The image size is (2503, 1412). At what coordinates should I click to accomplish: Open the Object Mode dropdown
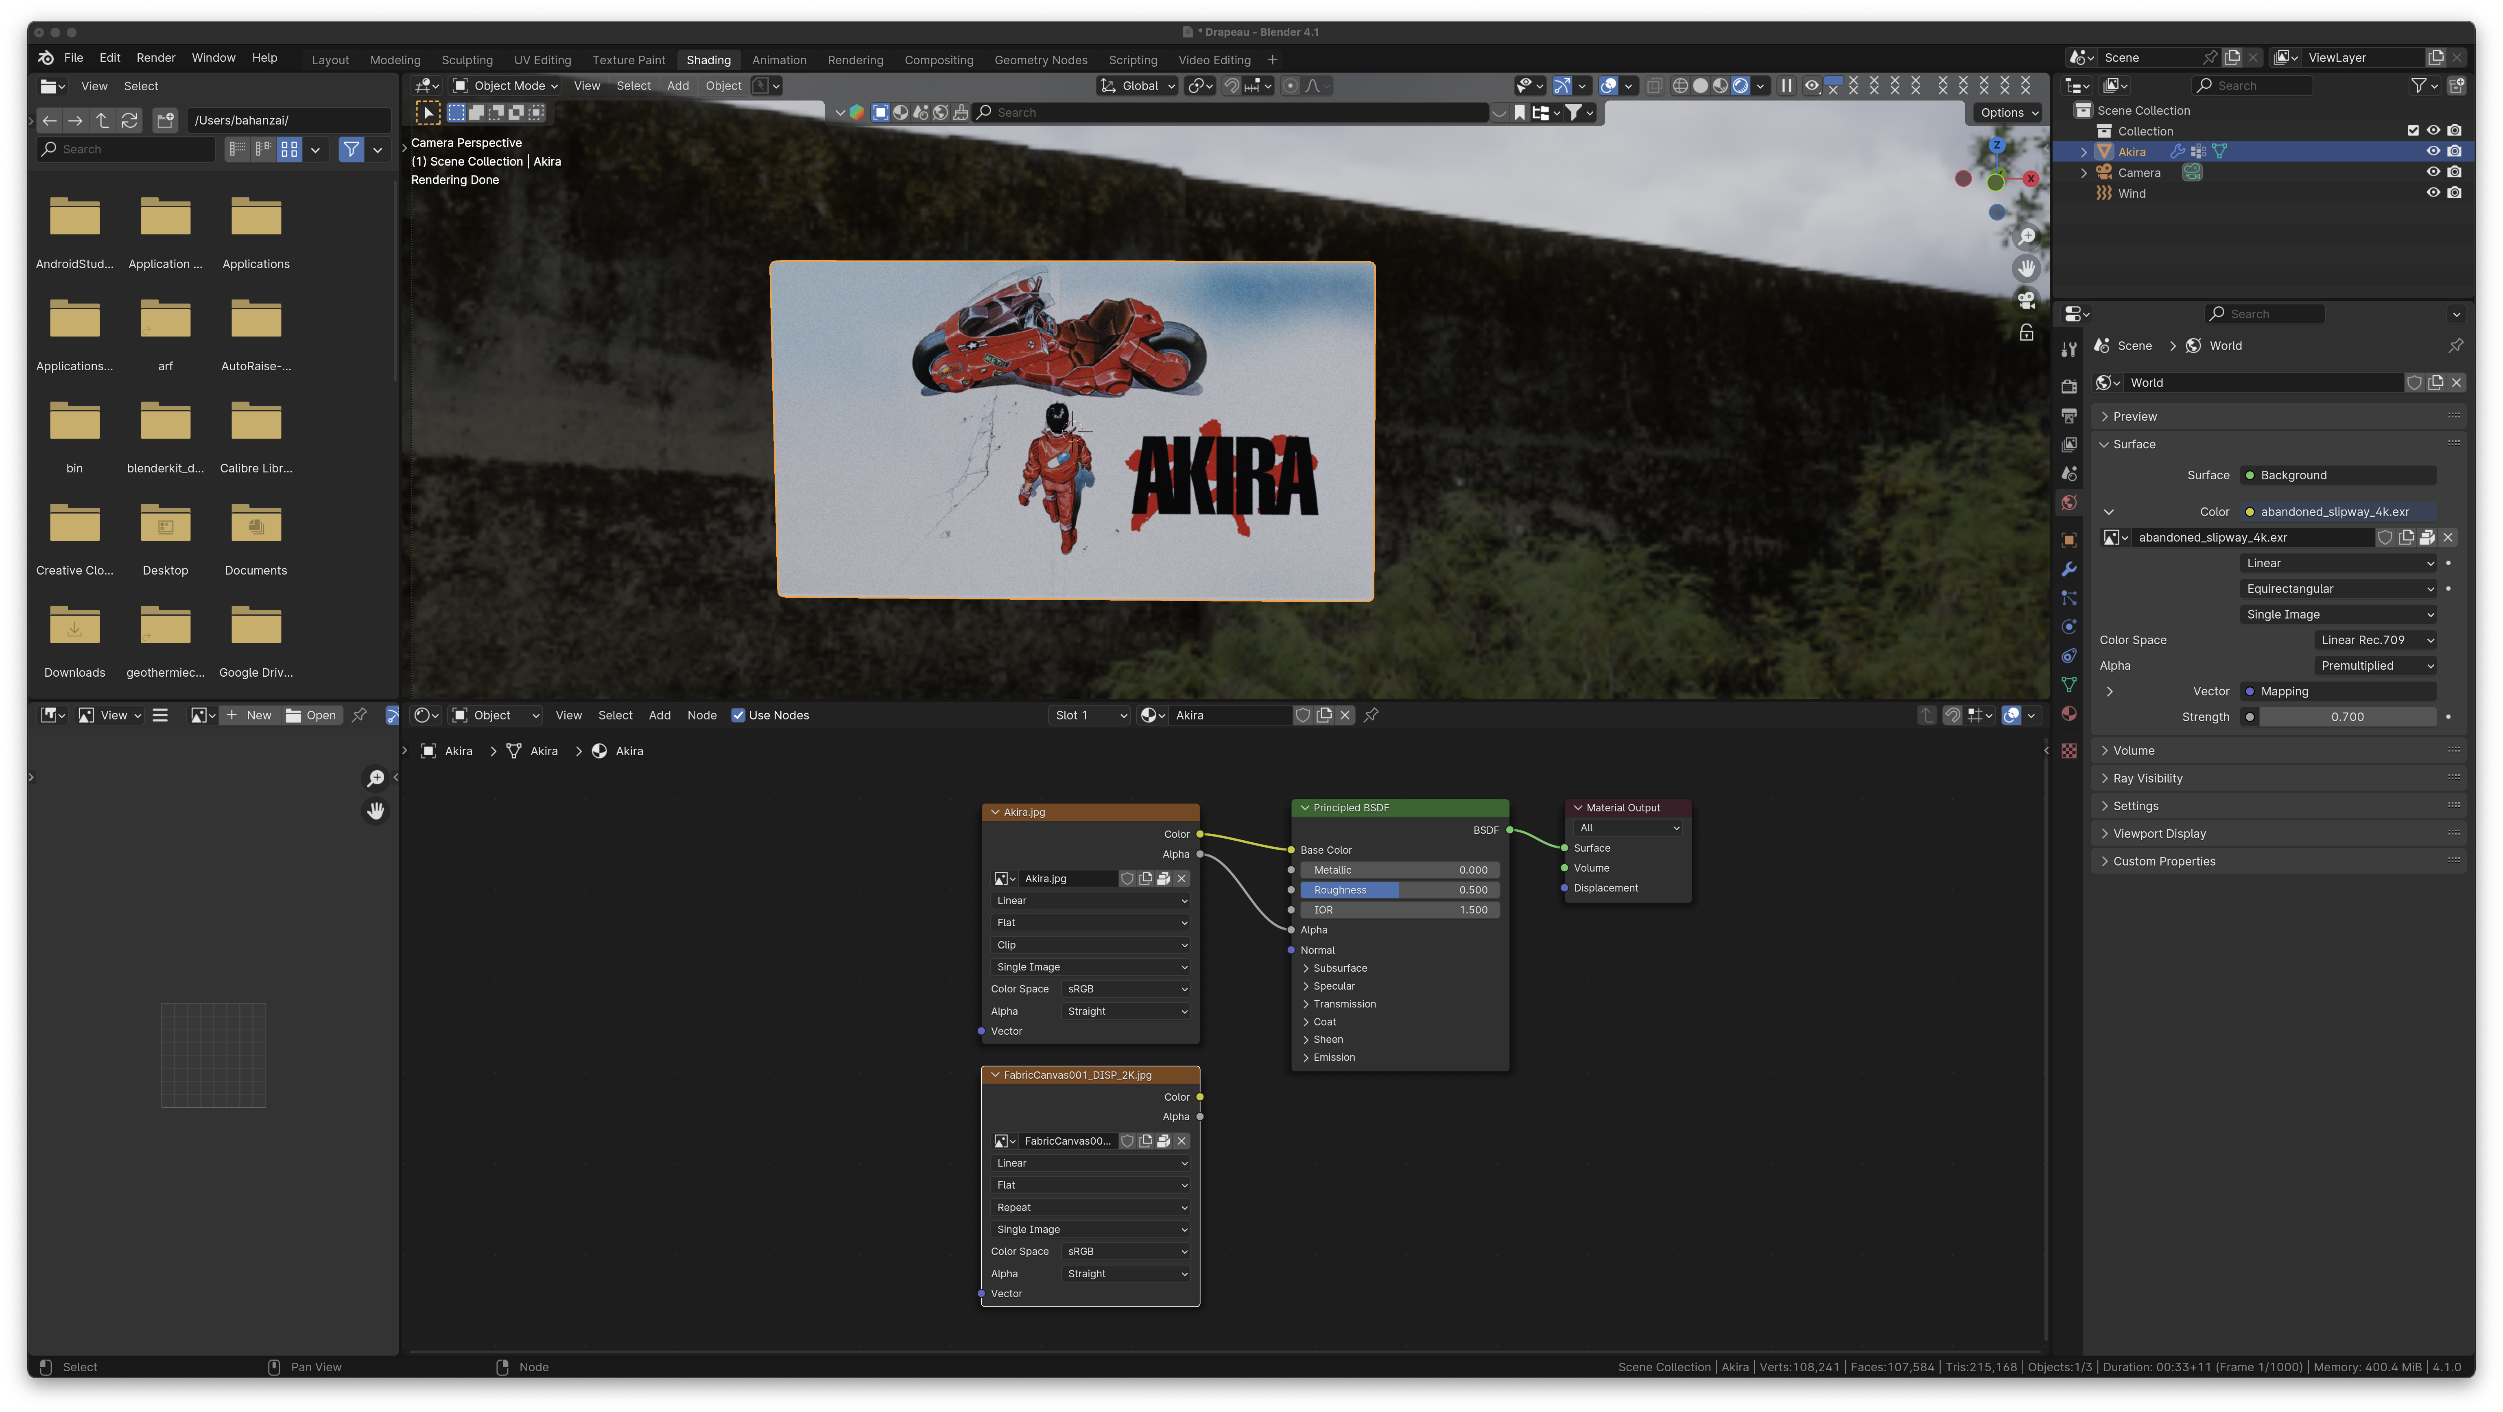pyautogui.click(x=506, y=85)
